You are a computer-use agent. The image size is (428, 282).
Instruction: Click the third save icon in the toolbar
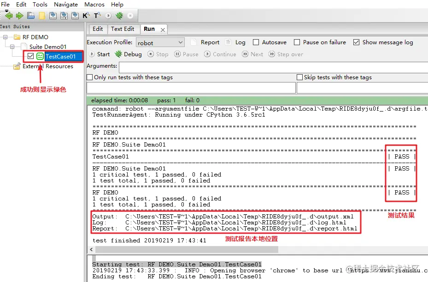tap(75, 16)
